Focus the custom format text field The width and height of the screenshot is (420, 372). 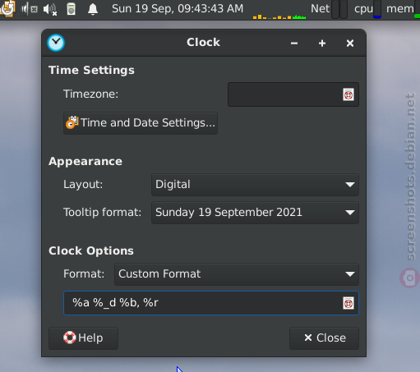pyautogui.click(x=203, y=303)
